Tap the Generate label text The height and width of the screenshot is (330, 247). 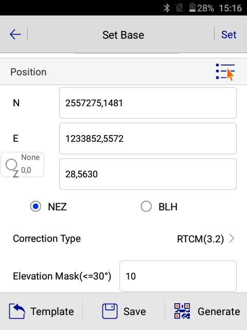pos(219,311)
